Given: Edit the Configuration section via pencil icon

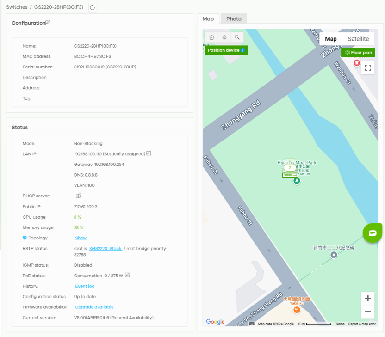Looking at the screenshot, I should coord(48,23).
